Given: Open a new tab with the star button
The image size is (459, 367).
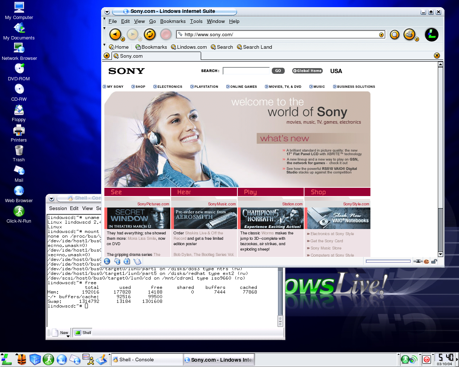Looking at the screenshot, I should [x=107, y=56].
